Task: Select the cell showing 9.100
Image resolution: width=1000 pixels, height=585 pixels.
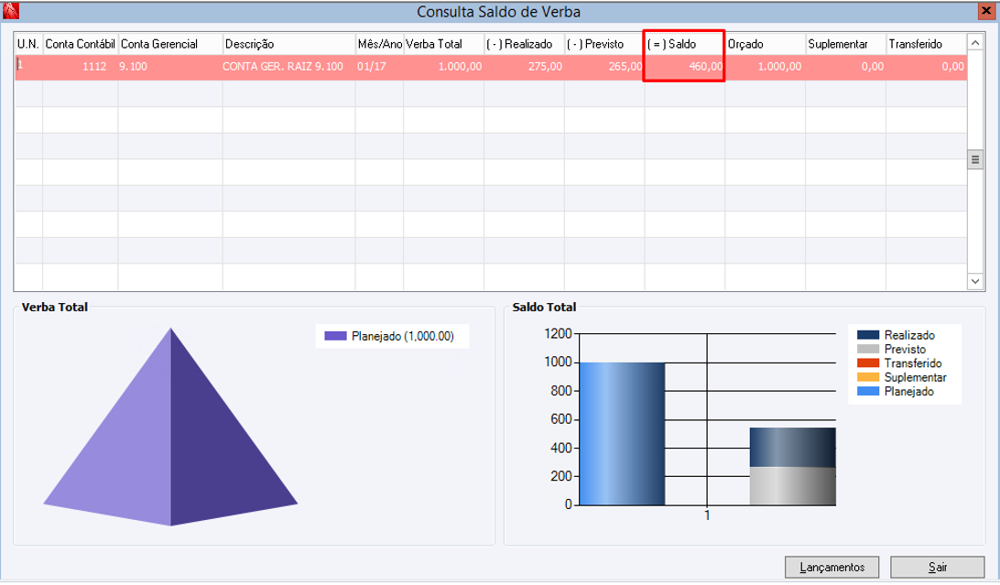Action: point(170,66)
